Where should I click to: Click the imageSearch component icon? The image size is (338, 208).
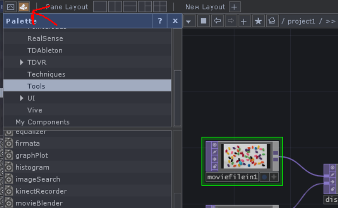(9, 179)
